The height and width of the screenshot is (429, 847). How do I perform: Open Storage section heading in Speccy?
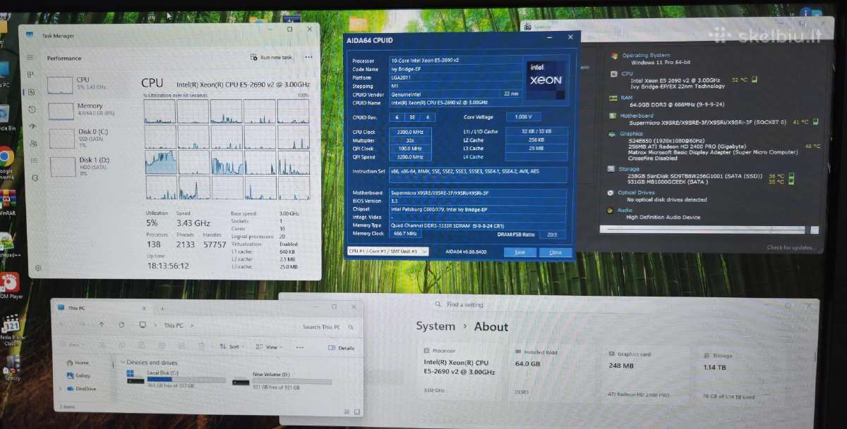click(630, 169)
